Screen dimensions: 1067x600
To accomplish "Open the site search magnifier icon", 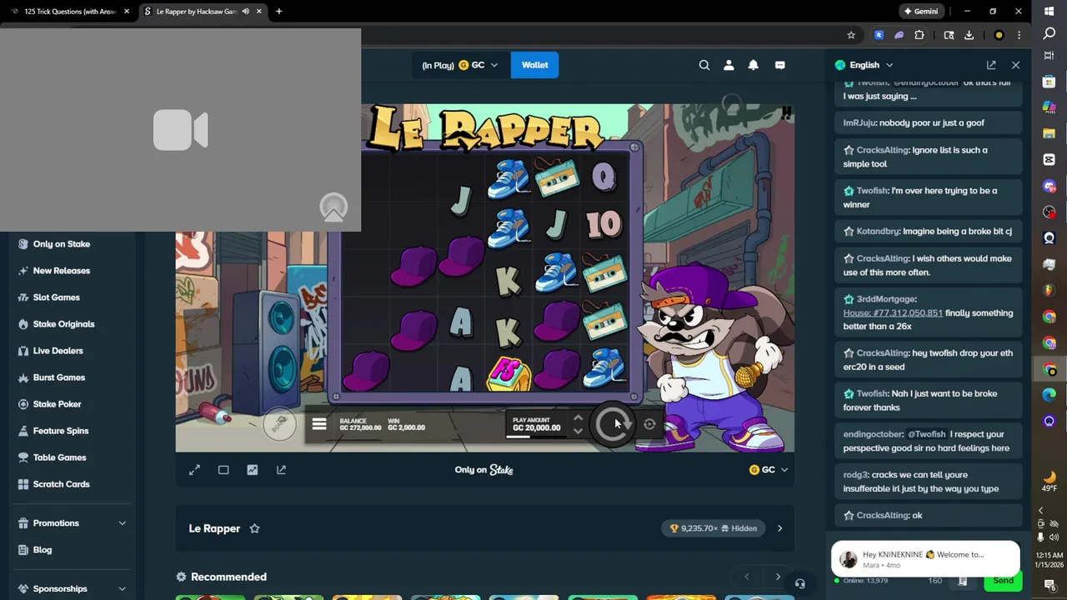I will coord(704,65).
